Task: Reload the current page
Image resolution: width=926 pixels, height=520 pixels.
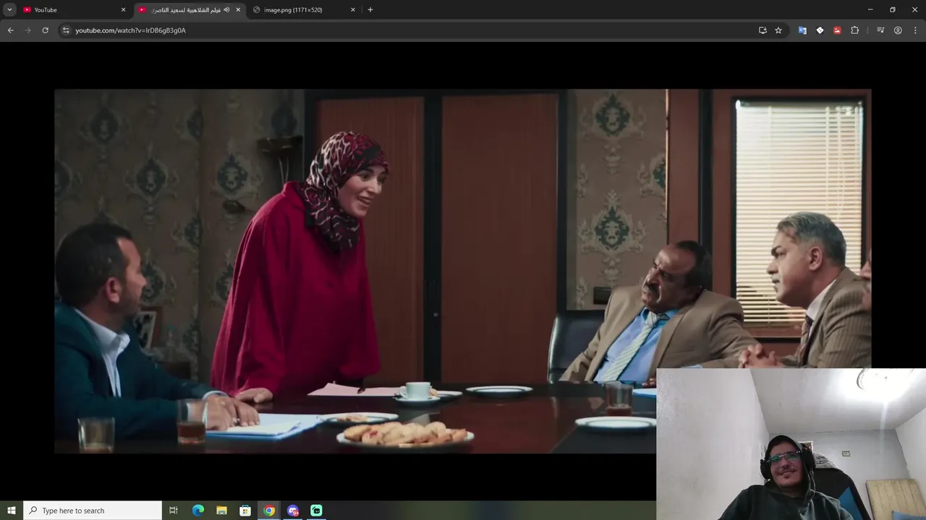Action: (x=45, y=30)
